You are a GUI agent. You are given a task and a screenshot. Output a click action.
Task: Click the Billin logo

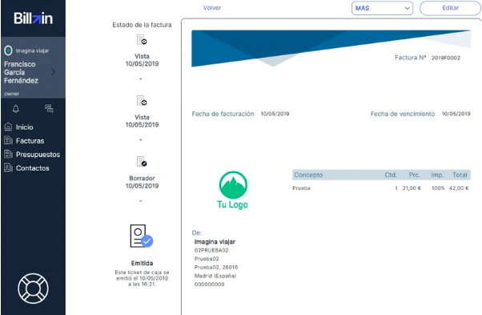tap(33, 18)
